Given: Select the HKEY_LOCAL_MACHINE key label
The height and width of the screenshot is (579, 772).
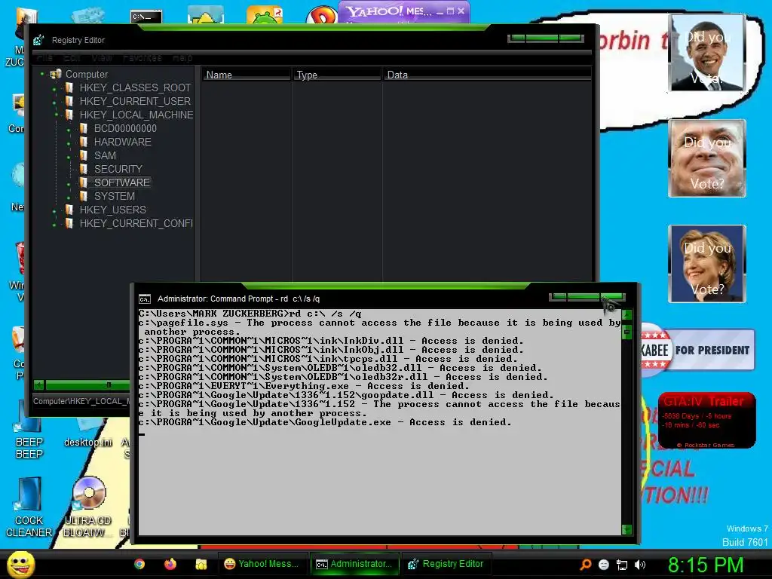Looking at the screenshot, I should tap(136, 115).
